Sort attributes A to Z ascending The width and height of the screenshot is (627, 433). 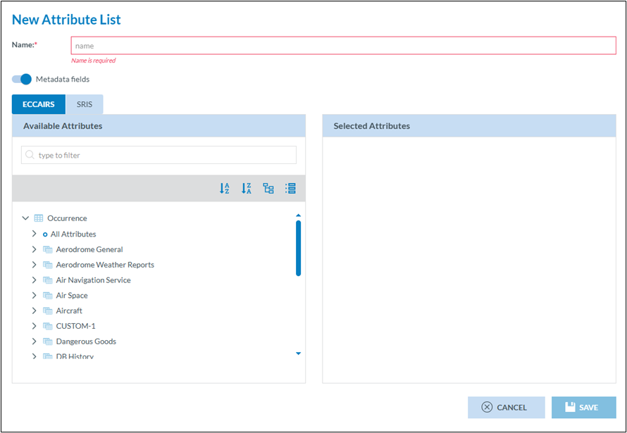(x=224, y=189)
